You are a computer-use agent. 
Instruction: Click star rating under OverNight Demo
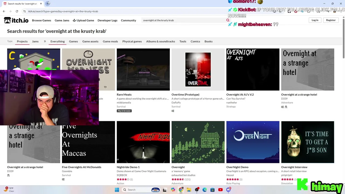tap(233, 179)
